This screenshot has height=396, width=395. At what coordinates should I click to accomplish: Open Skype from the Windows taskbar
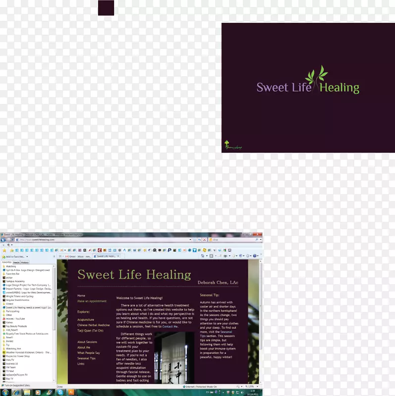pyautogui.click(x=59, y=392)
